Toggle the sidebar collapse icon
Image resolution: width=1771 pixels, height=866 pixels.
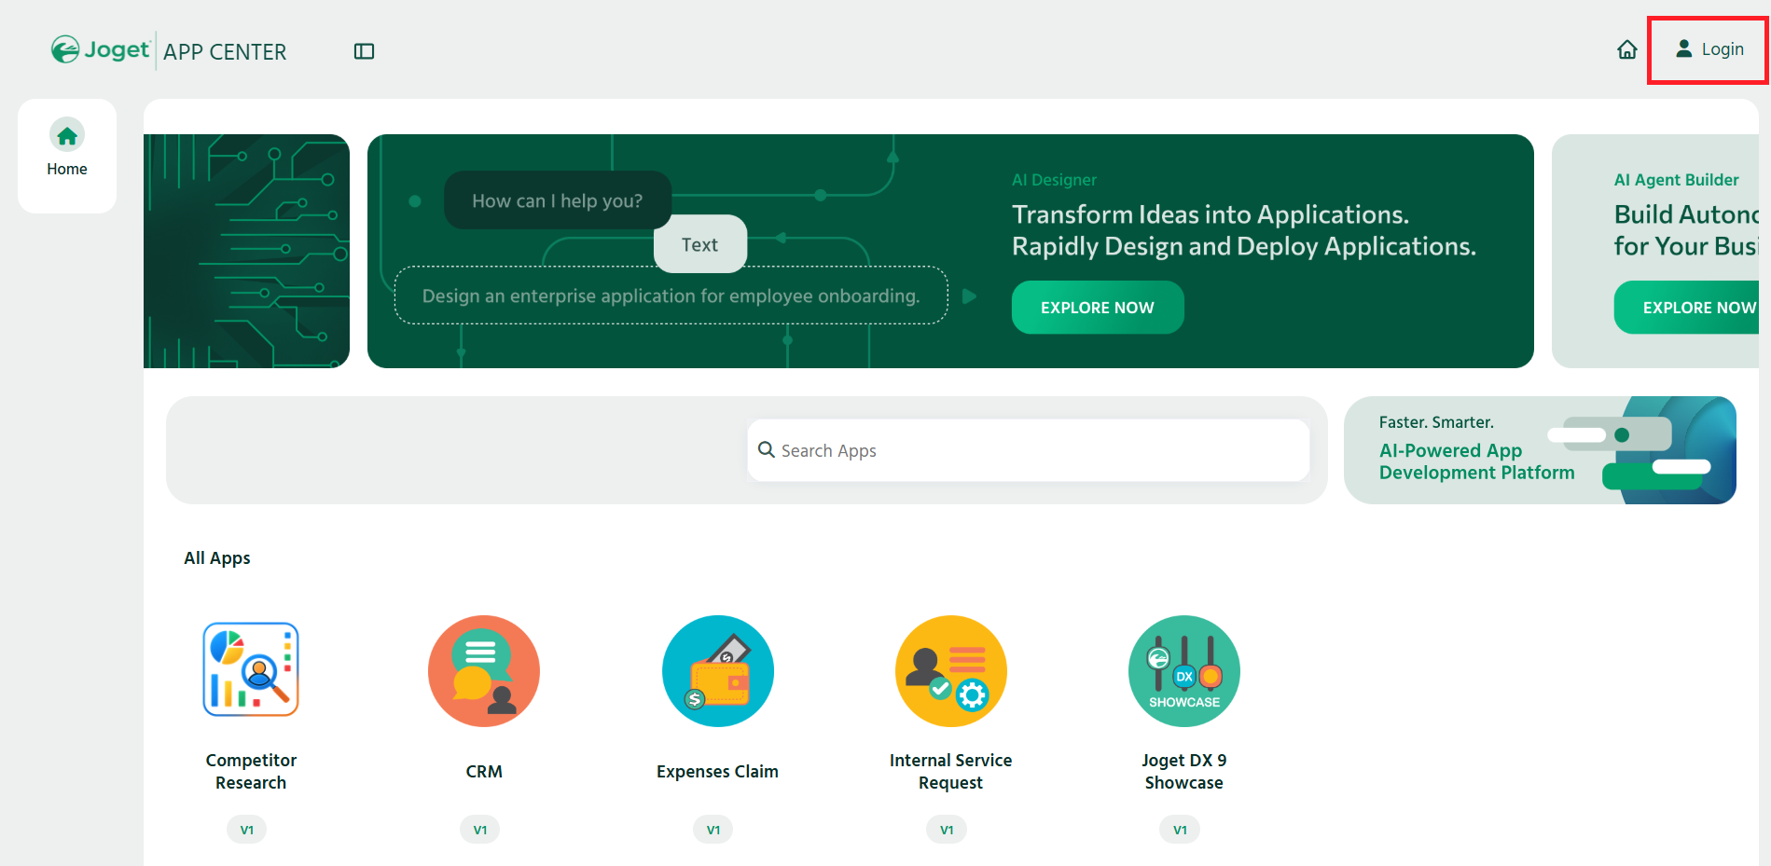point(364,51)
